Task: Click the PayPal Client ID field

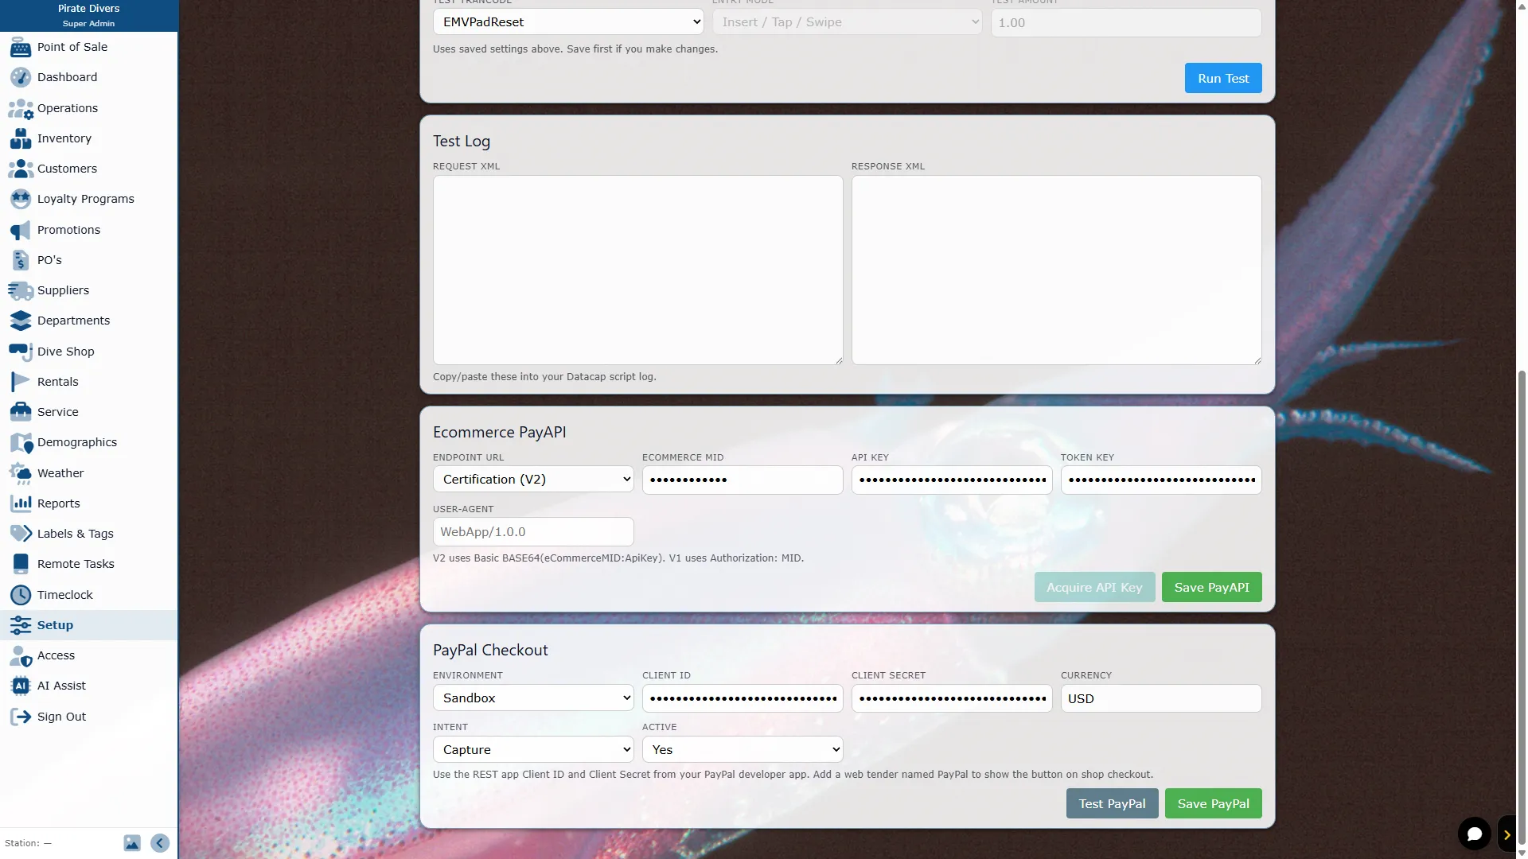Action: 743,698
